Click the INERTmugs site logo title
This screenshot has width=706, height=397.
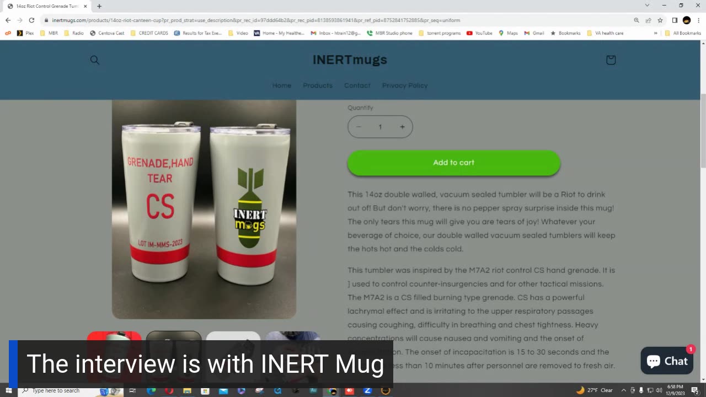pyautogui.click(x=350, y=60)
